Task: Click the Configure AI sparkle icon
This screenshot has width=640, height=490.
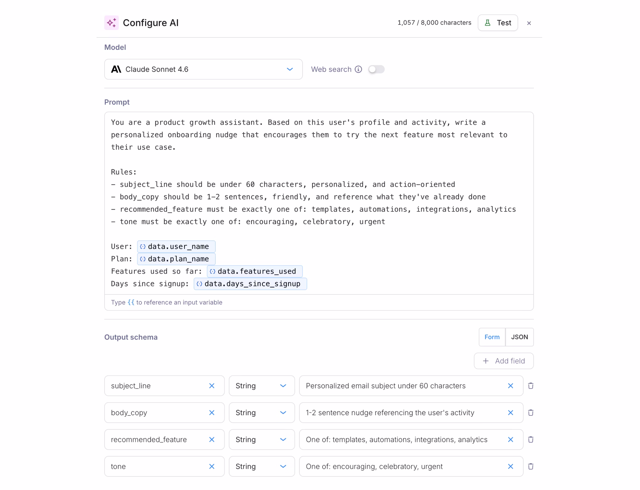Action: click(111, 23)
